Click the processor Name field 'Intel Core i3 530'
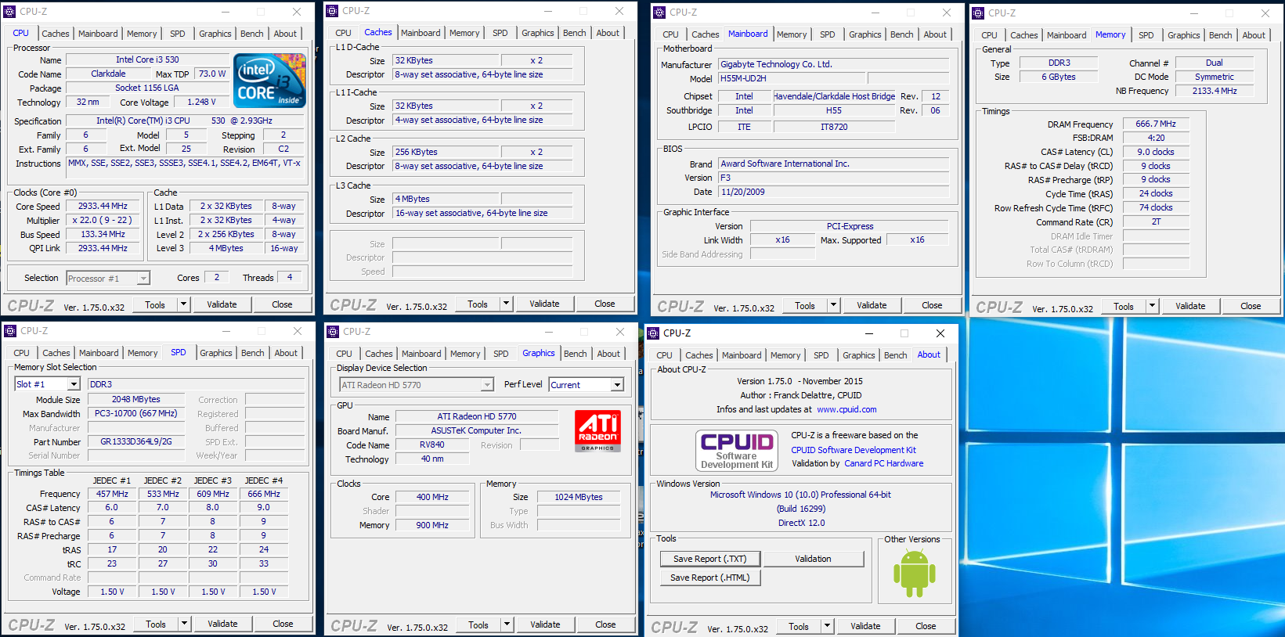 point(147,59)
